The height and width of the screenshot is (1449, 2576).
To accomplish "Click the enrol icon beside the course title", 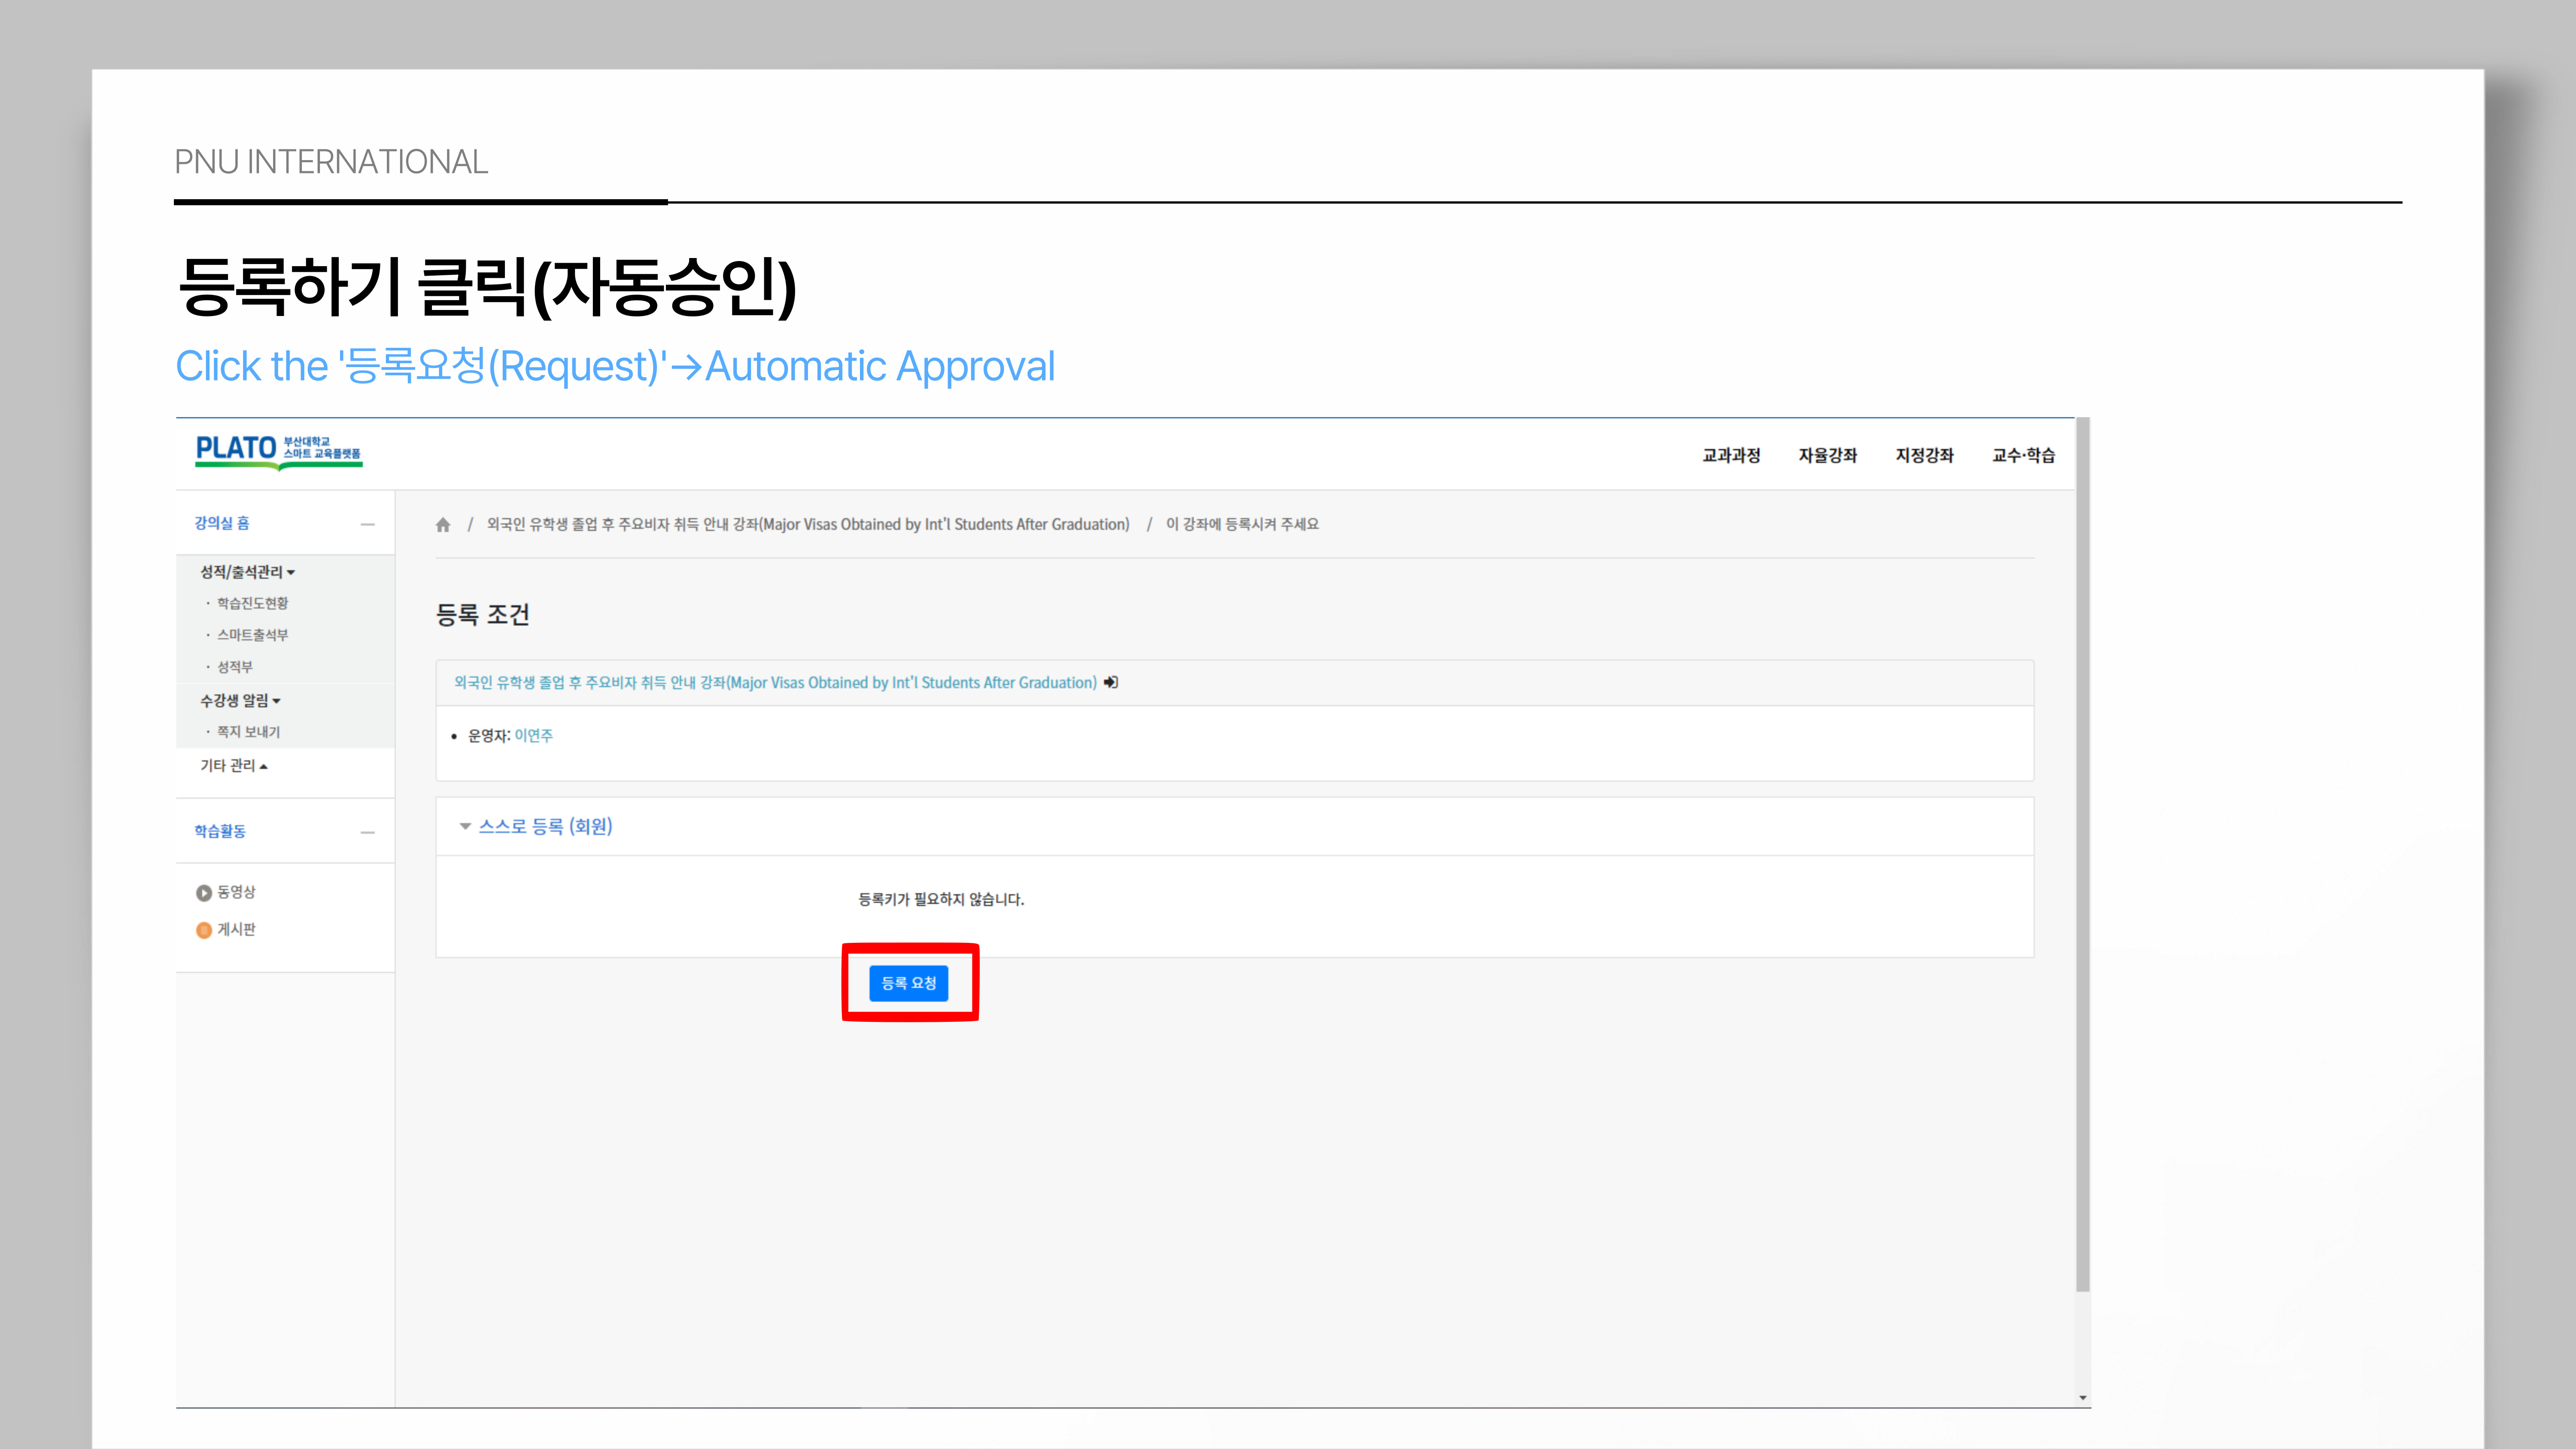I will [1111, 683].
